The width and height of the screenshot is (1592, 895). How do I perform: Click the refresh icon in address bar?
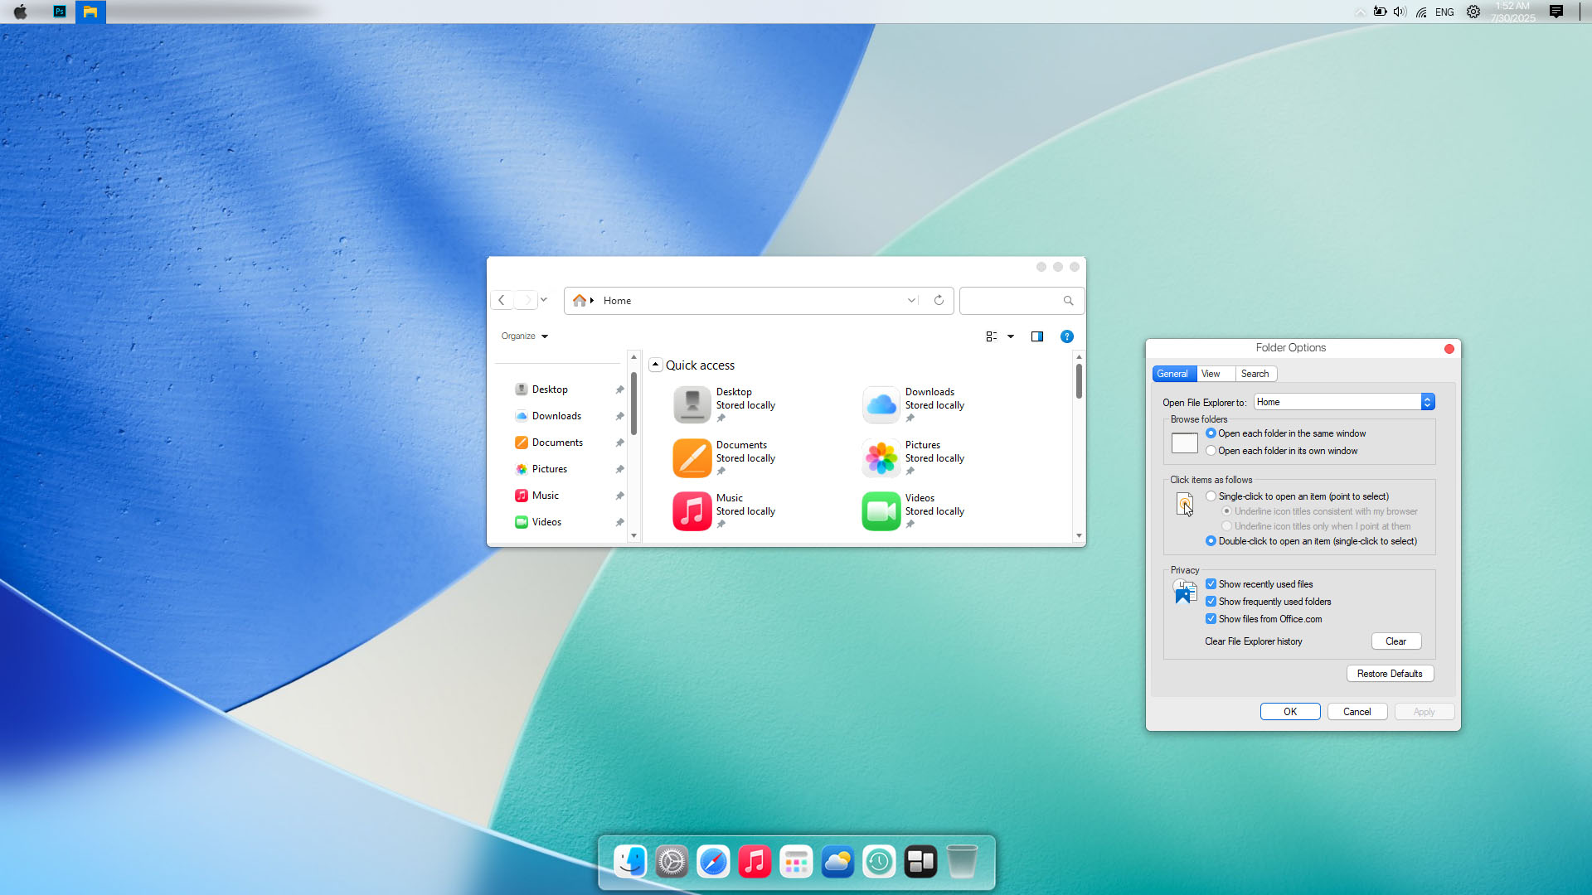click(939, 300)
